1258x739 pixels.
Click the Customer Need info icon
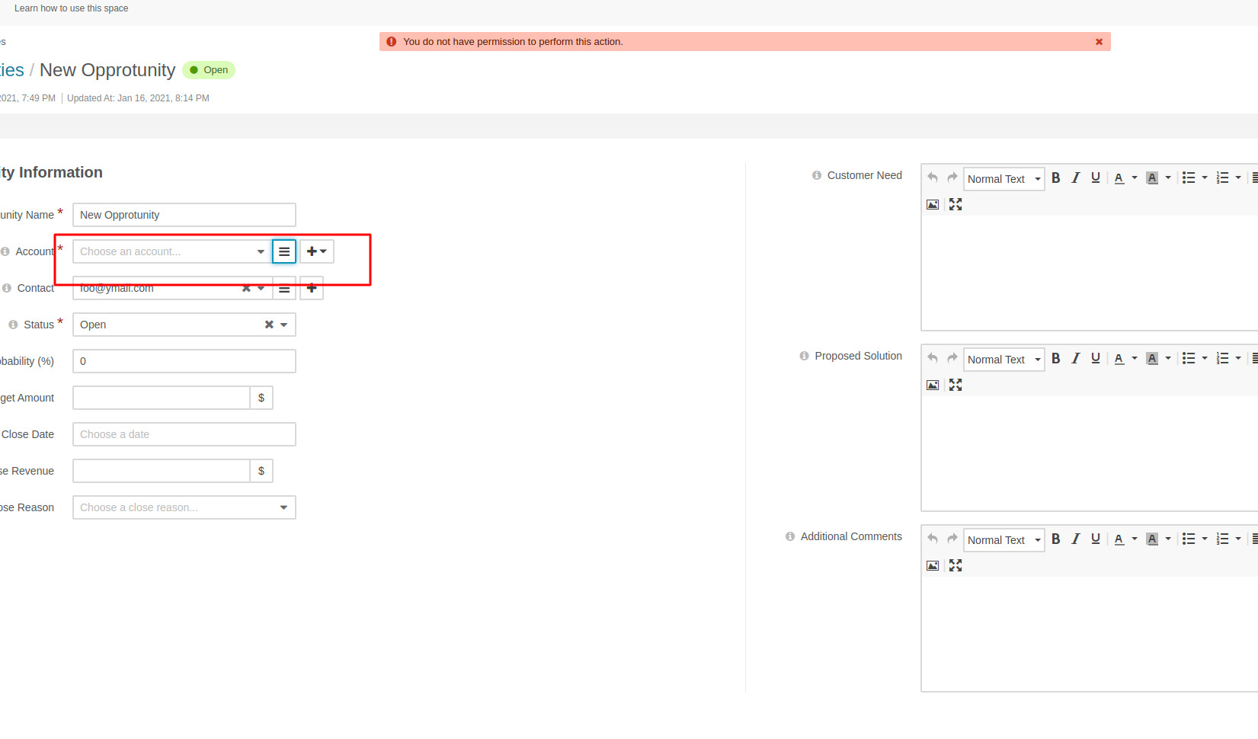817,175
